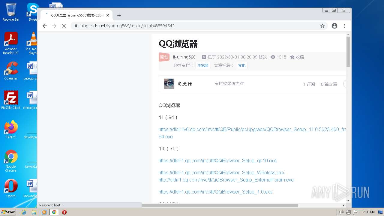Click the 收藏 favorite star icon
Image resolution: width=384 pixels, height=216 pixels.
pyautogui.click(x=292, y=57)
